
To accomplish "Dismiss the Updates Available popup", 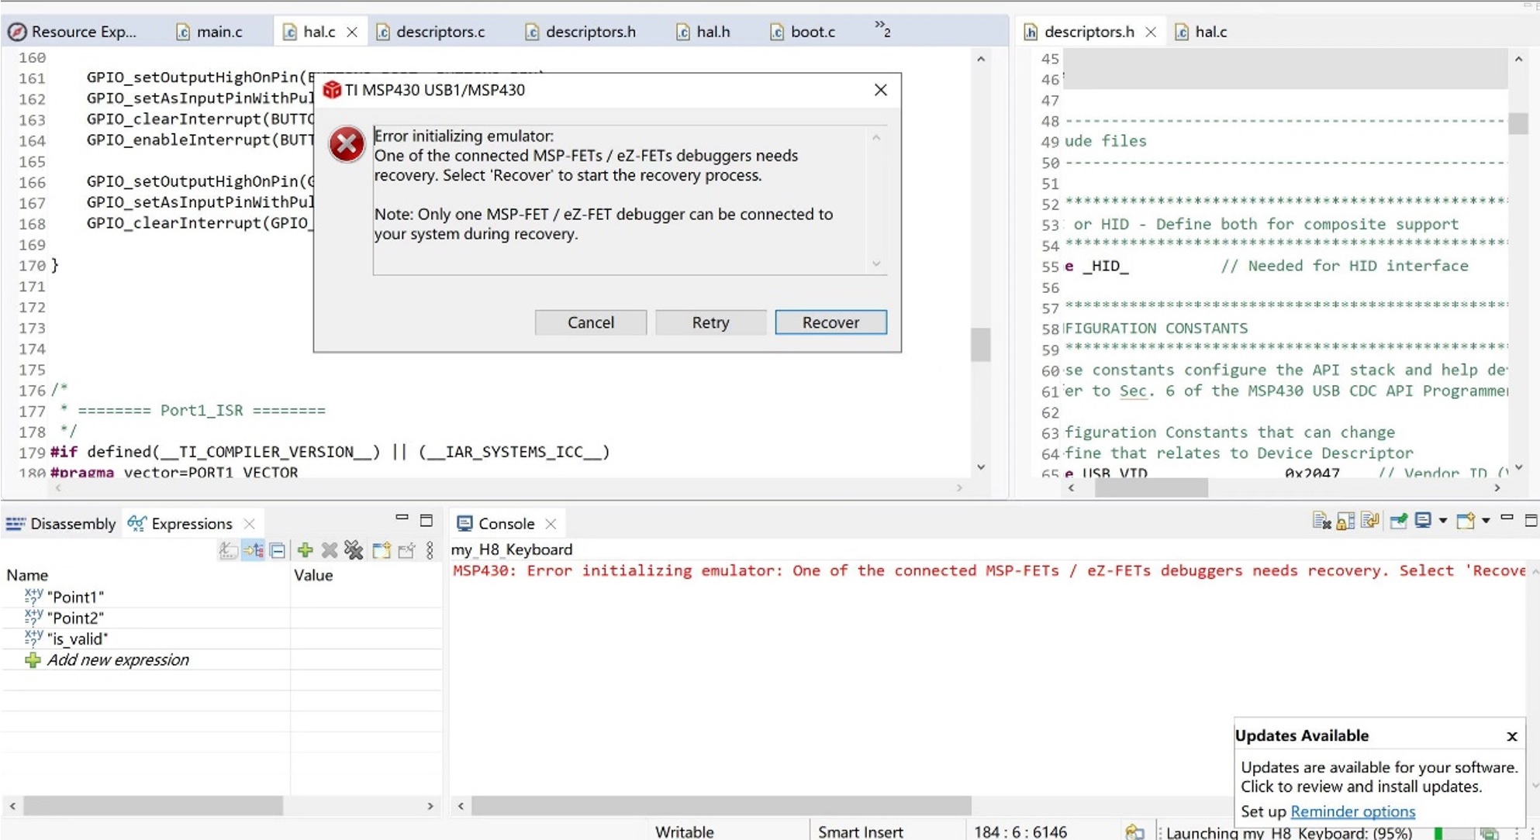I will [1511, 736].
